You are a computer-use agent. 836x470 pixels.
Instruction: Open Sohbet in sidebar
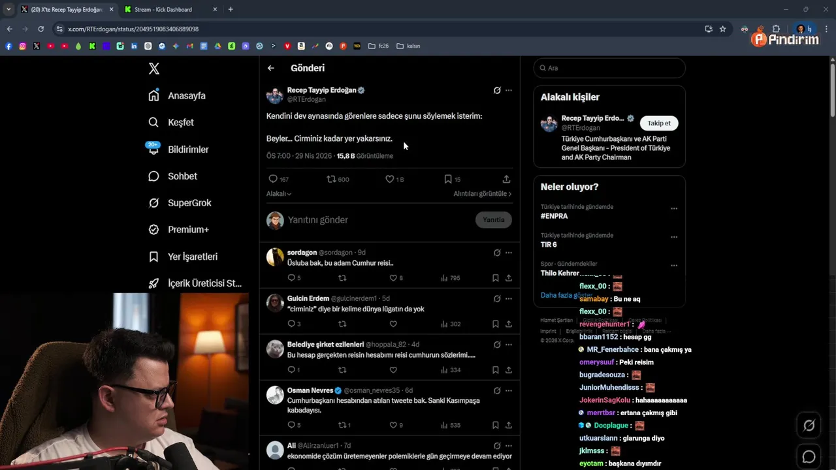click(172, 176)
